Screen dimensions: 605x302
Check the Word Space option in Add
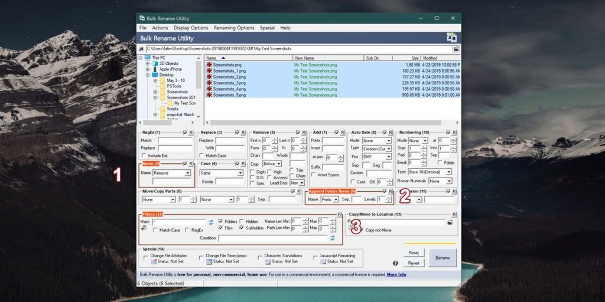pos(314,175)
